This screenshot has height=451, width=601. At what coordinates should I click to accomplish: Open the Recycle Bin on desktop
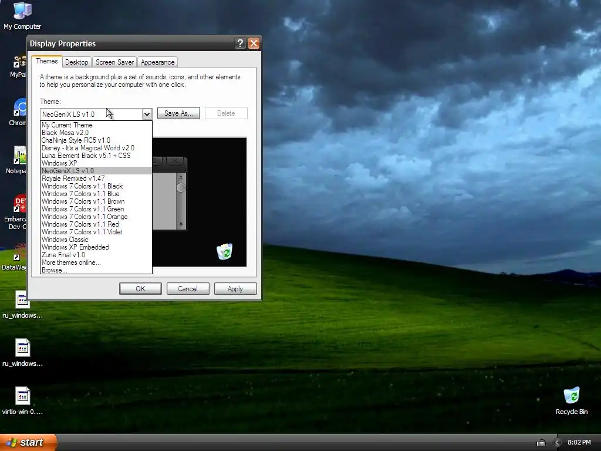[x=572, y=400]
